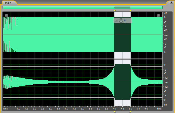The height and width of the screenshot is (113, 175).
Task: Click the volume value 0 in the HUD
Action: point(125,21)
